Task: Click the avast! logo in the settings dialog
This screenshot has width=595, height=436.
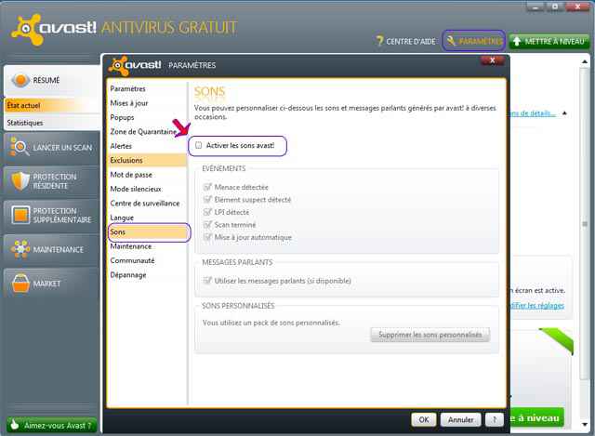Action: click(x=135, y=65)
